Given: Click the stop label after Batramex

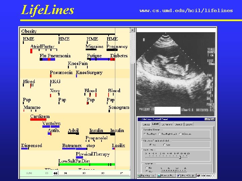Looking at the screenshot, I should (91, 145).
